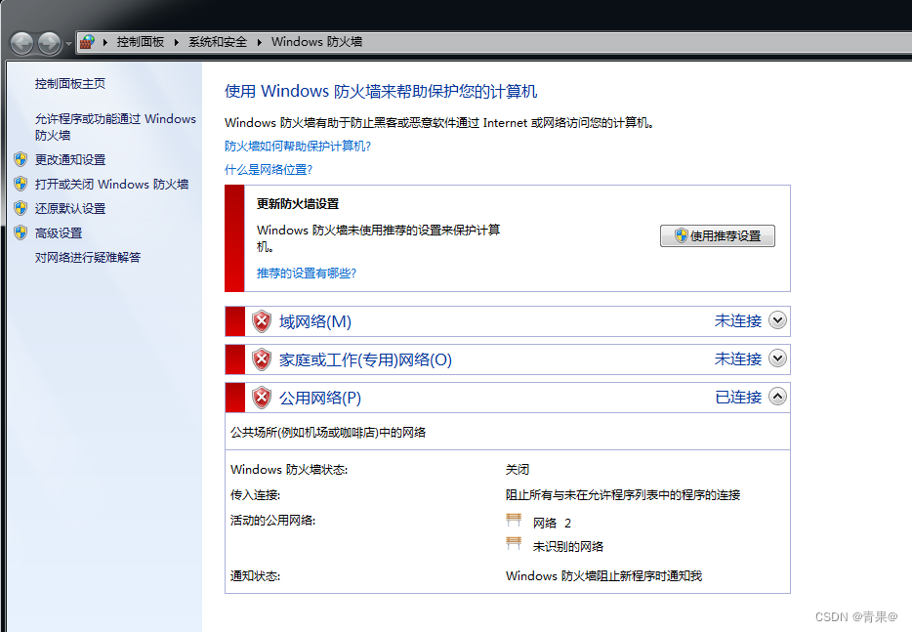This screenshot has width=912, height=632.
Task: Click shield icon beside 高级设置
Action: click(21, 232)
